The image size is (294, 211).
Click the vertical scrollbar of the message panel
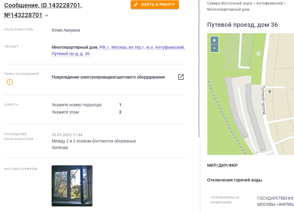199,69
